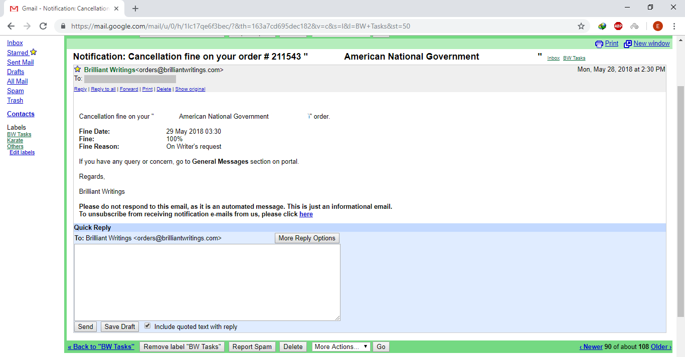Image resolution: width=685 pixels, height=357 pixels.
Task: Send the quick reply
Action: point(85,326)
